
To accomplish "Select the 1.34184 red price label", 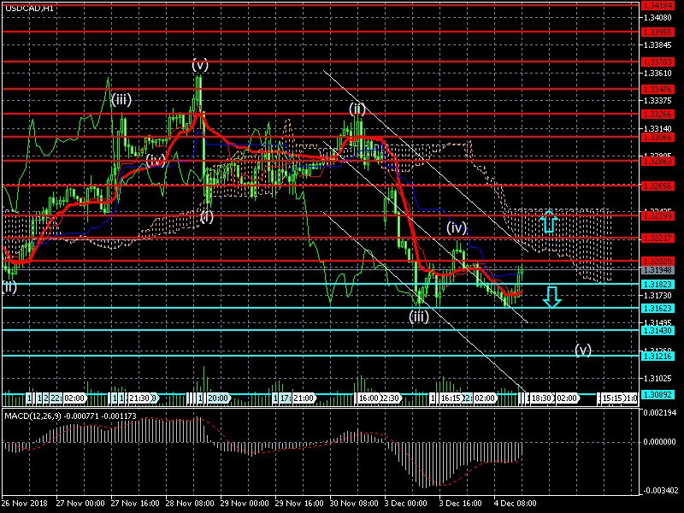I will coord(657,6).
